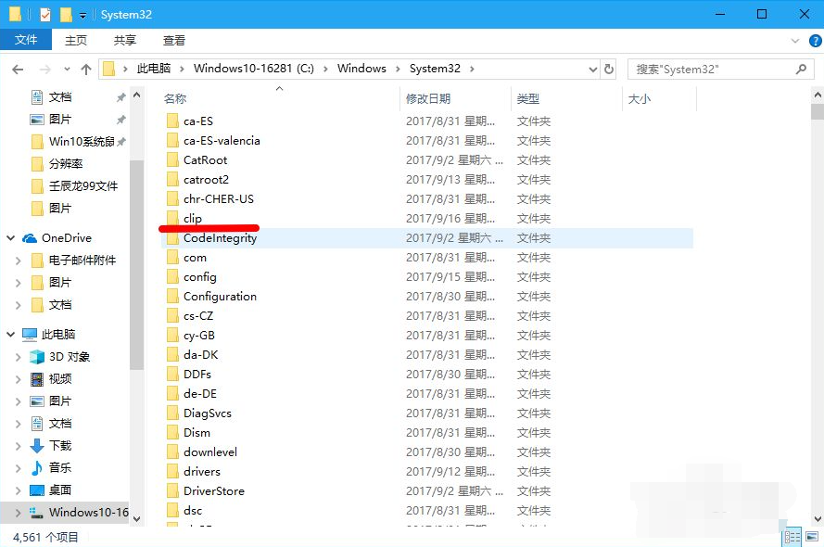Switch to details view layout icon
The height and width of the screenshot is (547, 824).
[792, 537]
